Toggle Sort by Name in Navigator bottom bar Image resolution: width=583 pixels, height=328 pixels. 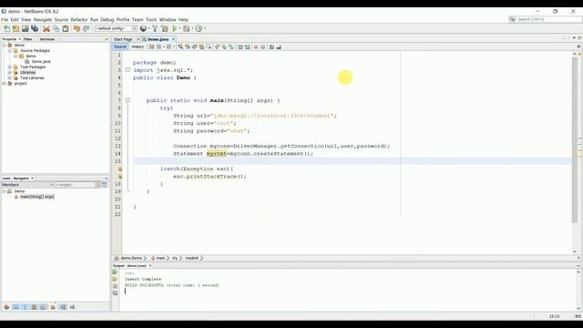pyautogui.click(x=63, y=307)
